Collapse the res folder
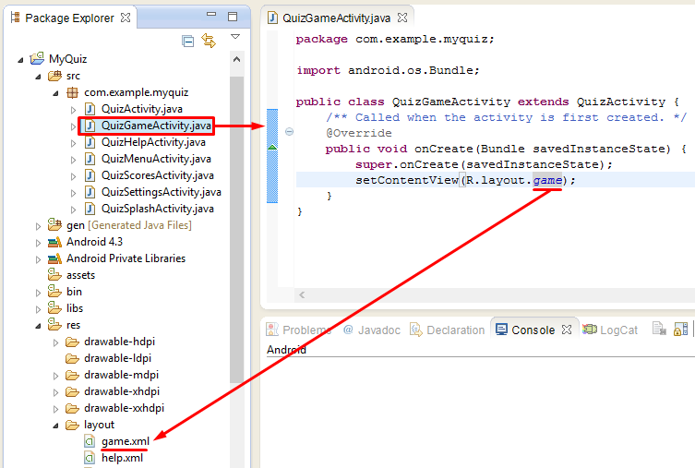 pos(38,326)
